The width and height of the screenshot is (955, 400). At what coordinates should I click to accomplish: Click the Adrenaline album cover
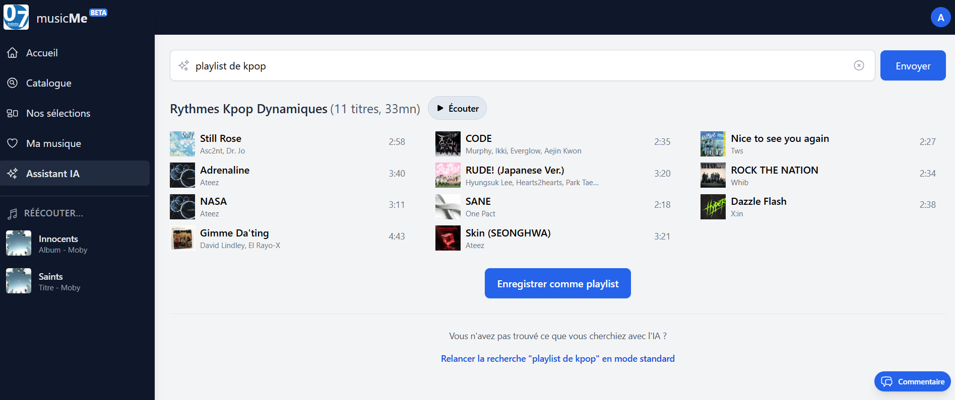[182, 175]
